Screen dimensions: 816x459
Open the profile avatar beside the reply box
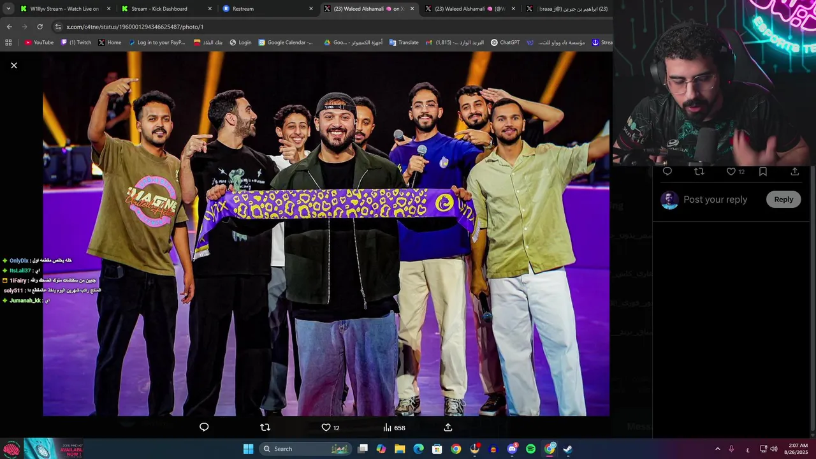[669, 200]
